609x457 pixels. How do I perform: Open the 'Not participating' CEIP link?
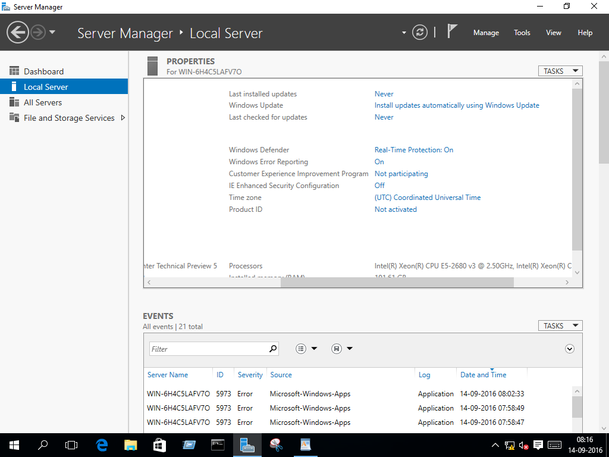[401, 174]
